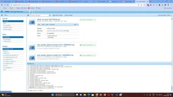Open File Explorer in taskbar
The image size is (173, 97).
[85, 95]
